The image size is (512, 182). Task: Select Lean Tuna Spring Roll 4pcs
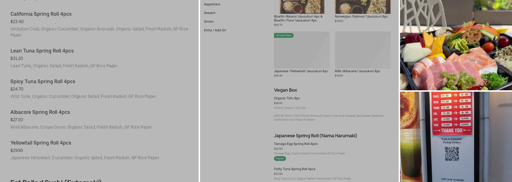[42, 51]
